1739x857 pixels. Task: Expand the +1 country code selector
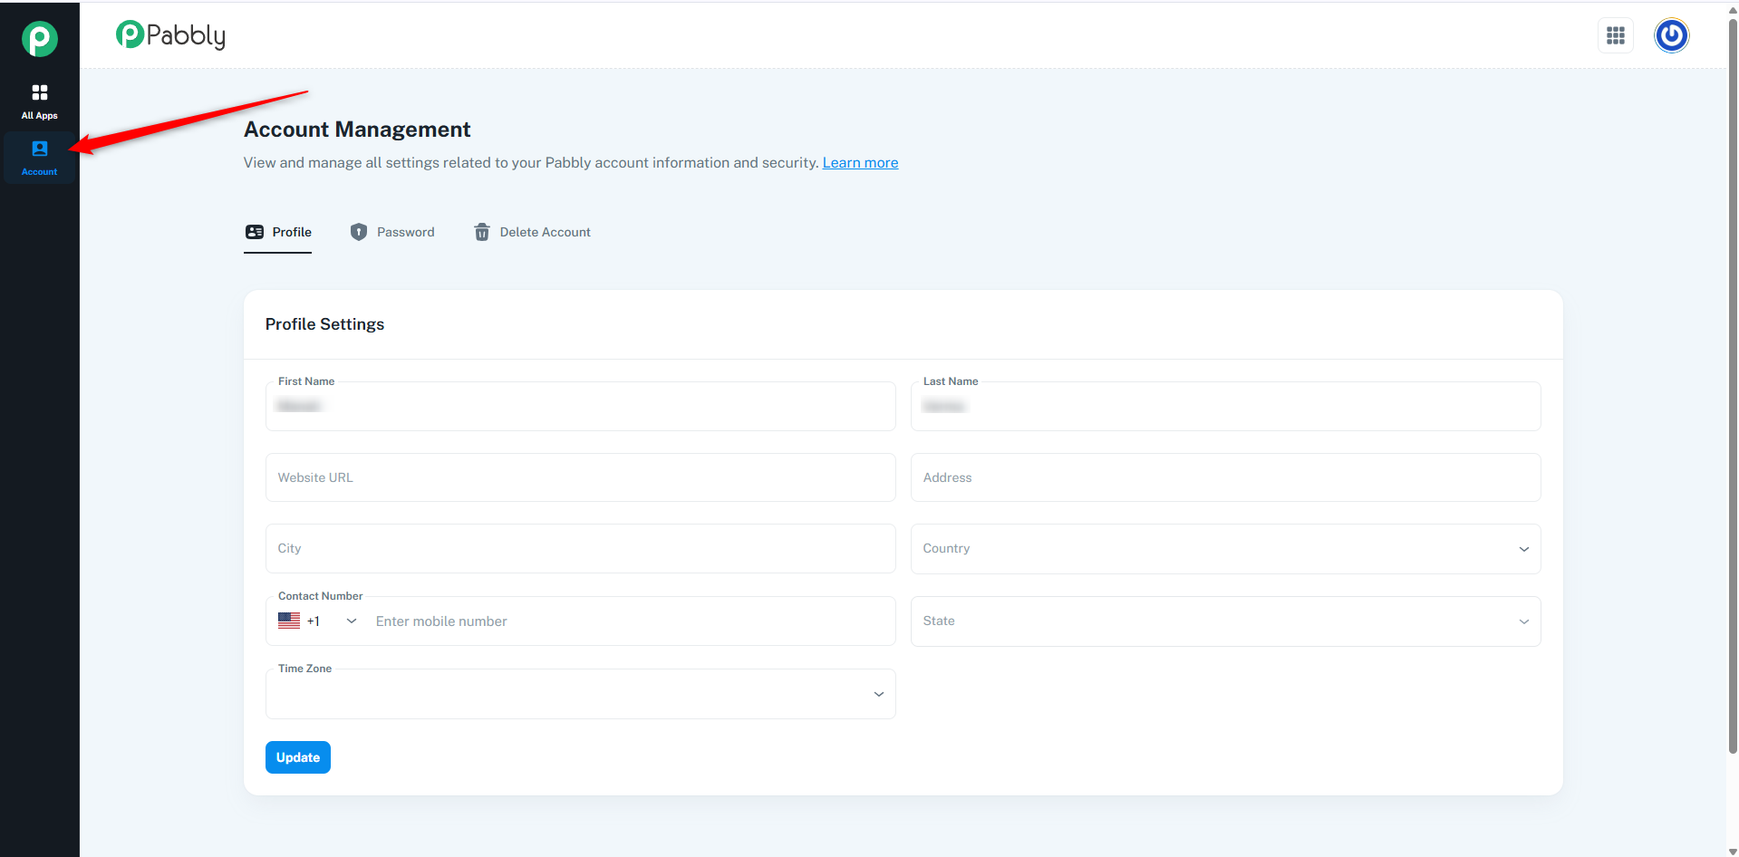click(318, 621)
